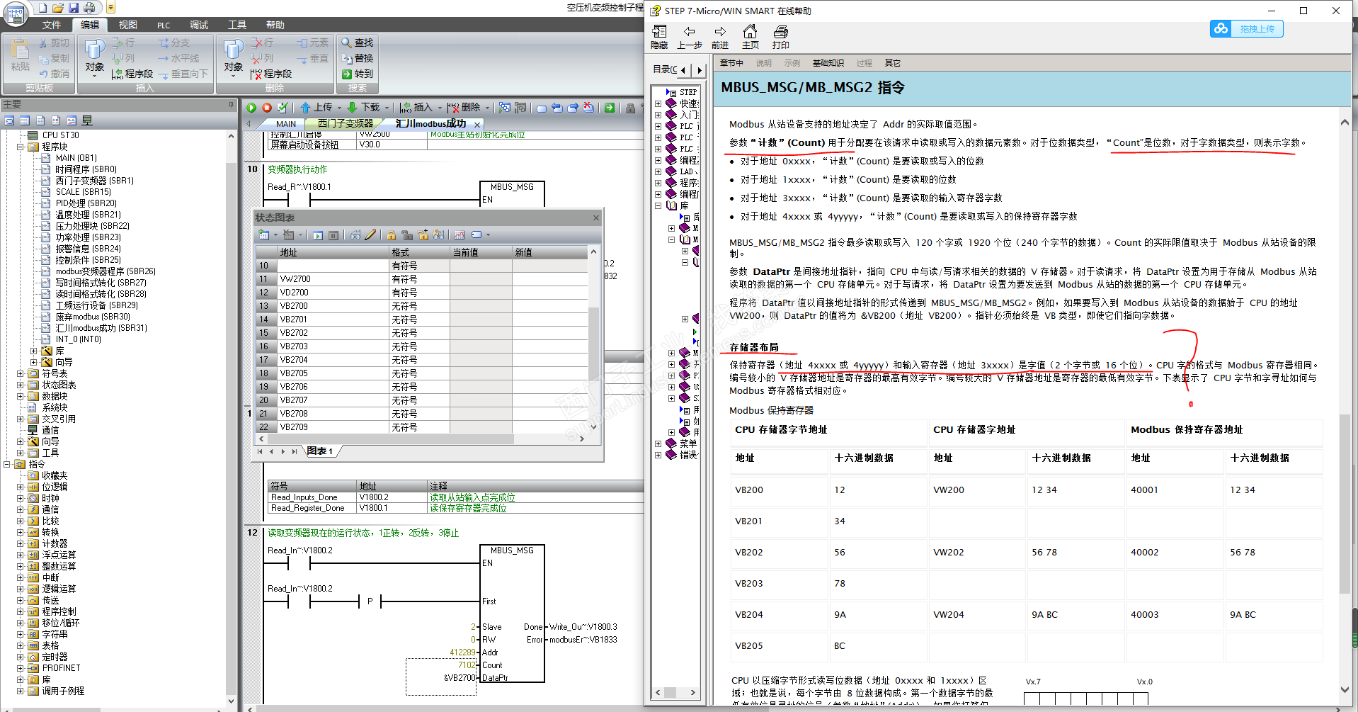
Task: Click 章节中 link in the help header
Action: pyautogui.click(x=731, y=63)
